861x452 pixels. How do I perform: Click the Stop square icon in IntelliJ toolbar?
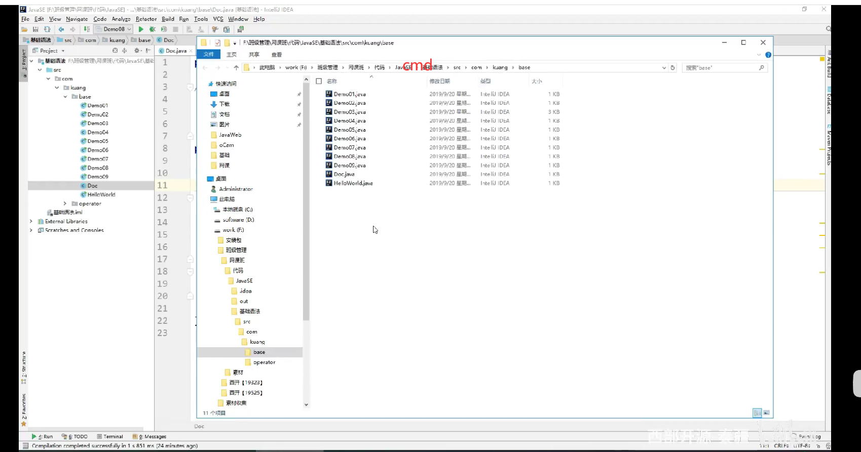(175, 29)
